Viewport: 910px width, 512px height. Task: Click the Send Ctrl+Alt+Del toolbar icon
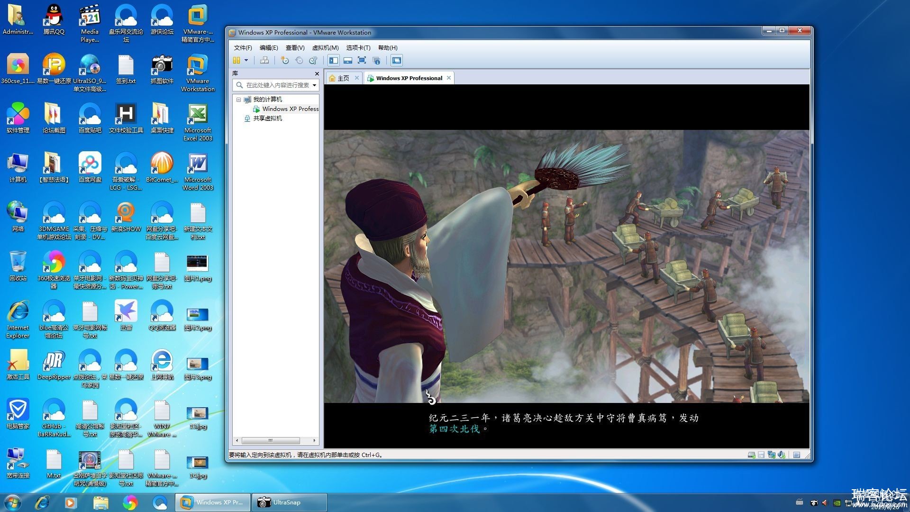click(264, 60)
